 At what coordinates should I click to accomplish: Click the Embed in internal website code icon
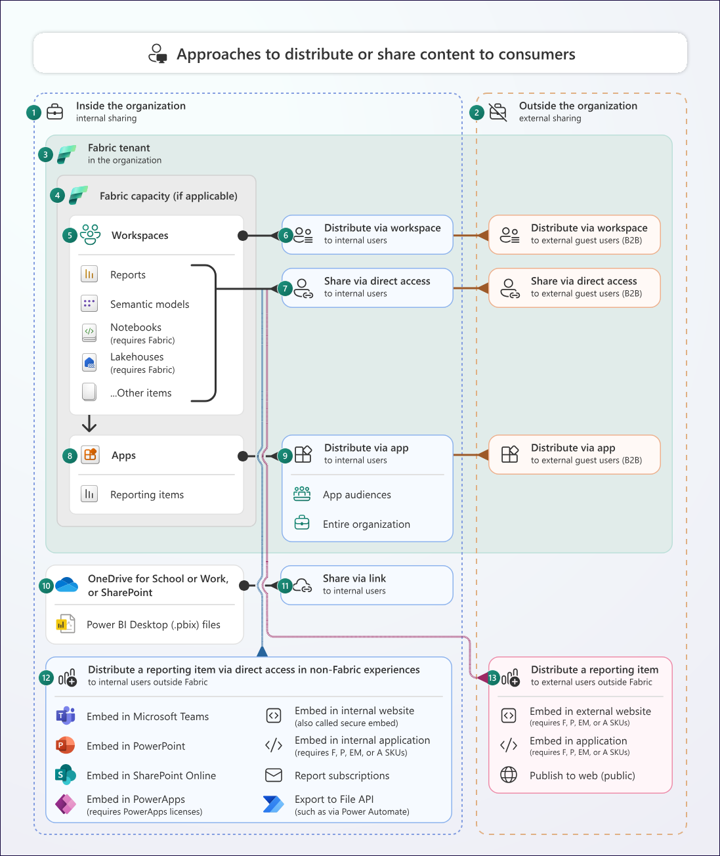point(274,716)
